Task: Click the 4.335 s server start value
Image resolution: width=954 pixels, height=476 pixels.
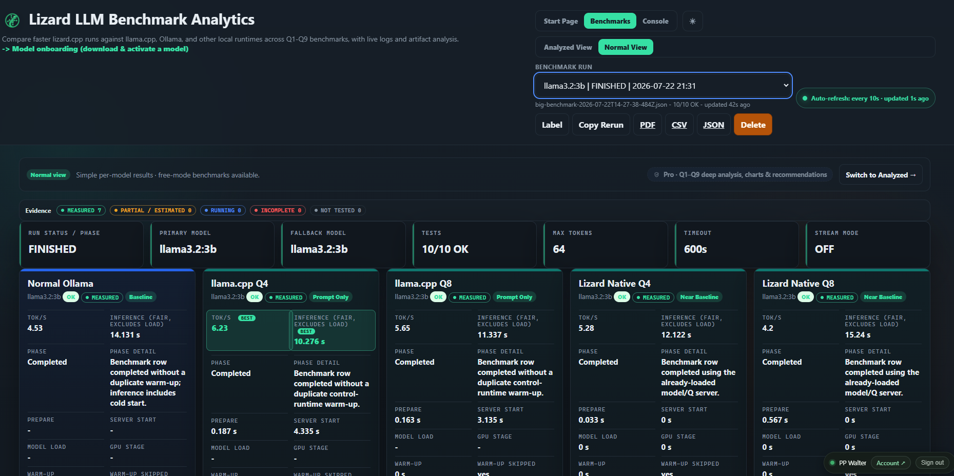Action: point(307,431)
